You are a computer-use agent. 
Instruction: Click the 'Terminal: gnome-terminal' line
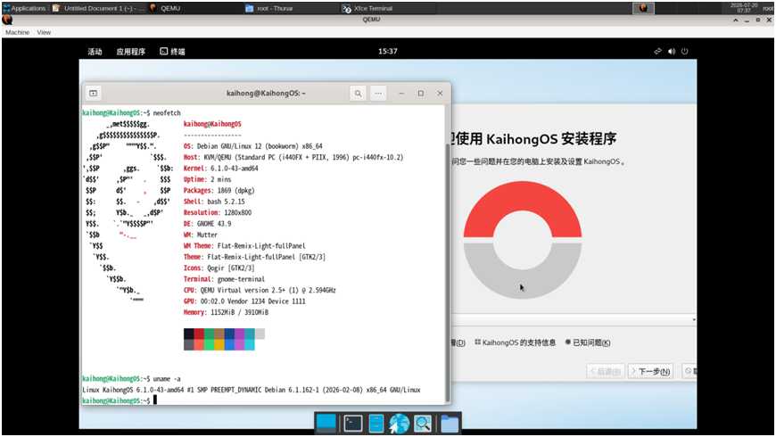coord(224,279)
